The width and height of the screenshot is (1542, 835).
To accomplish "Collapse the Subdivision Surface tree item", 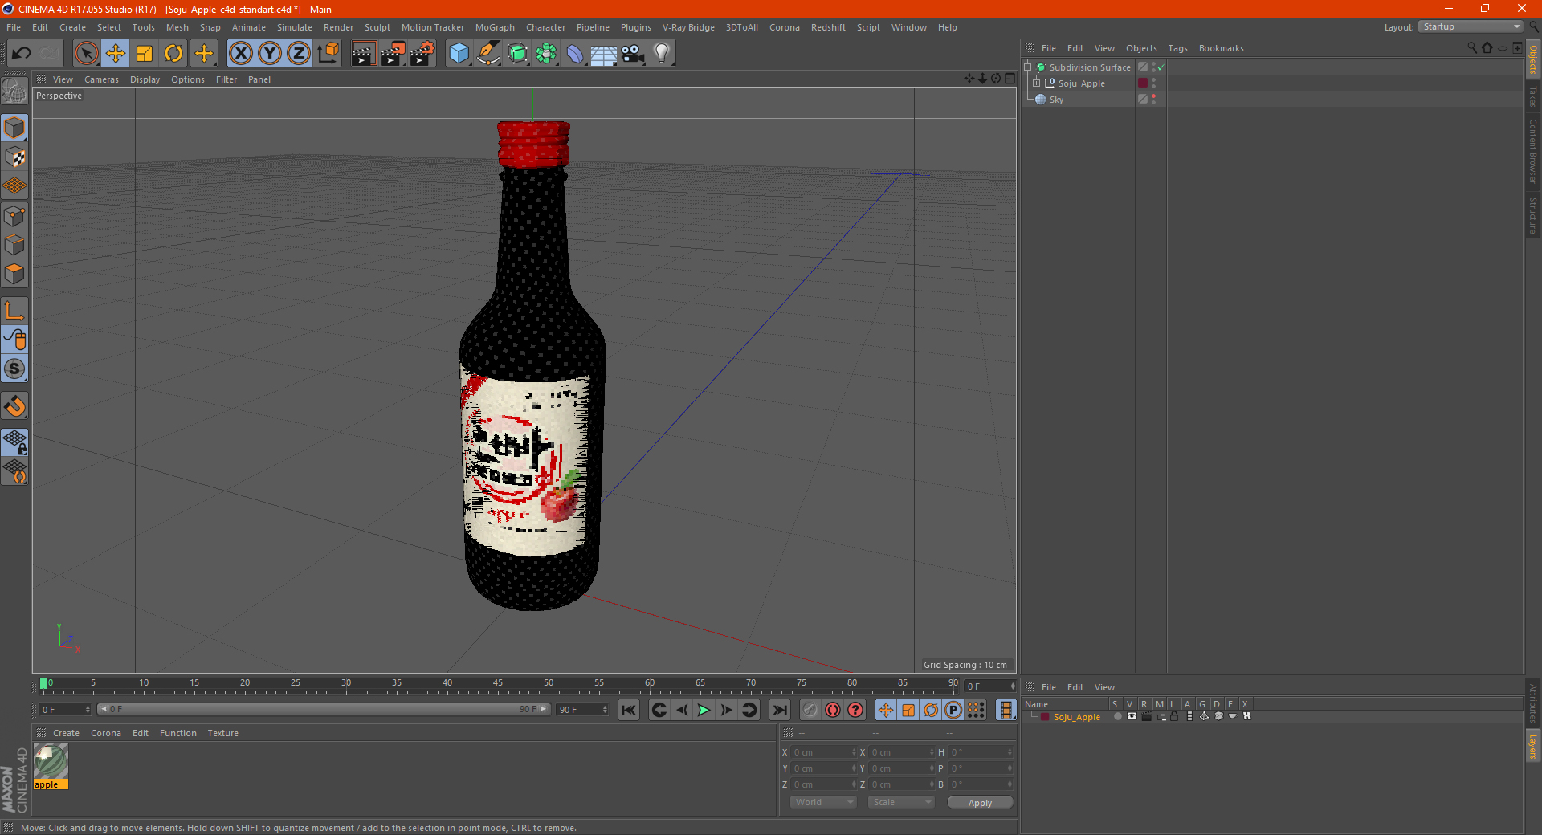I will [x=1027, y=67].
